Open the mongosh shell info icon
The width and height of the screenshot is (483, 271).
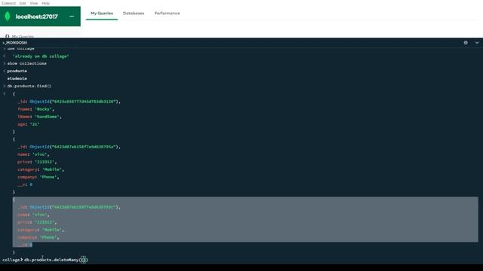click(466, 43)
